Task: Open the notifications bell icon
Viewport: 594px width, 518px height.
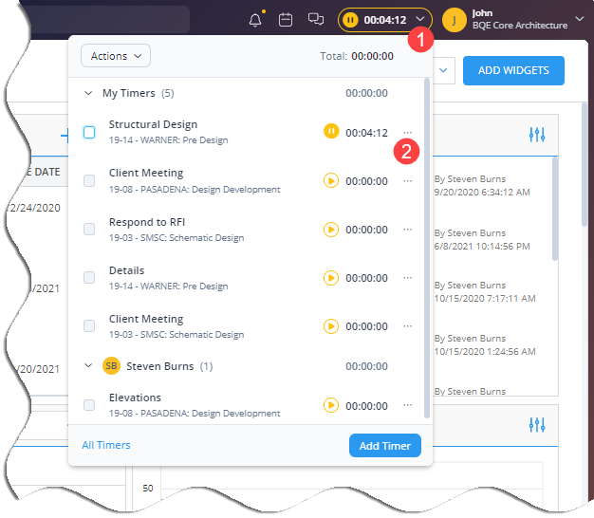Action: 254,20
